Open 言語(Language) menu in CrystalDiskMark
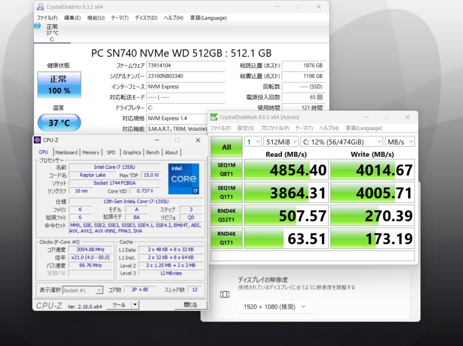The width and height of the screenshot is (463, 346). click(364, 128)
